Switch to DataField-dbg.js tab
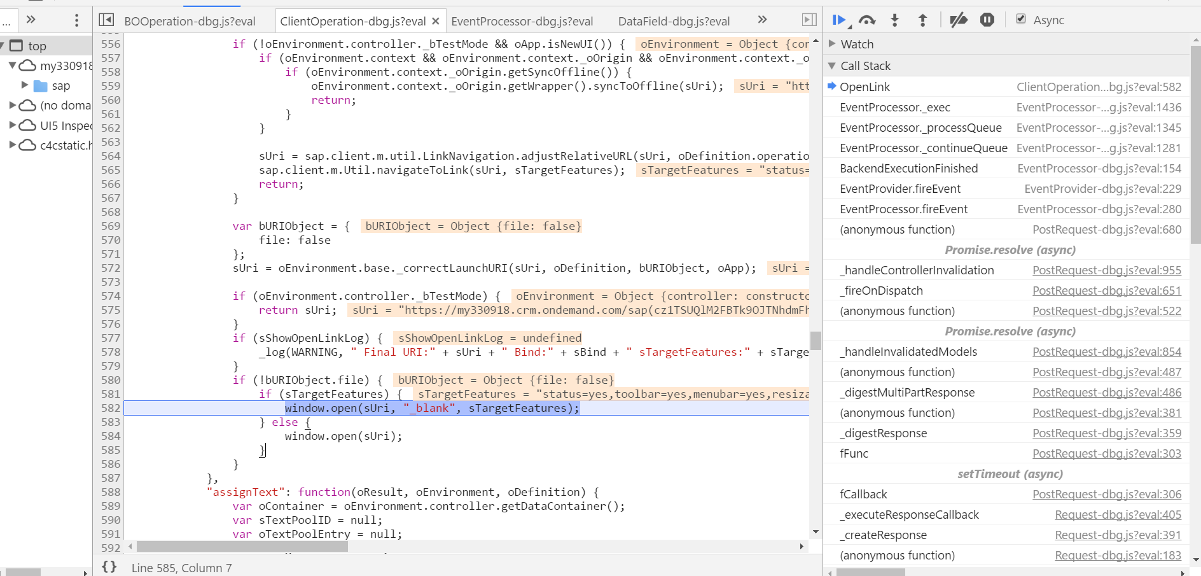The height and width of the screenshot is (576, 1201). [674, 21]
